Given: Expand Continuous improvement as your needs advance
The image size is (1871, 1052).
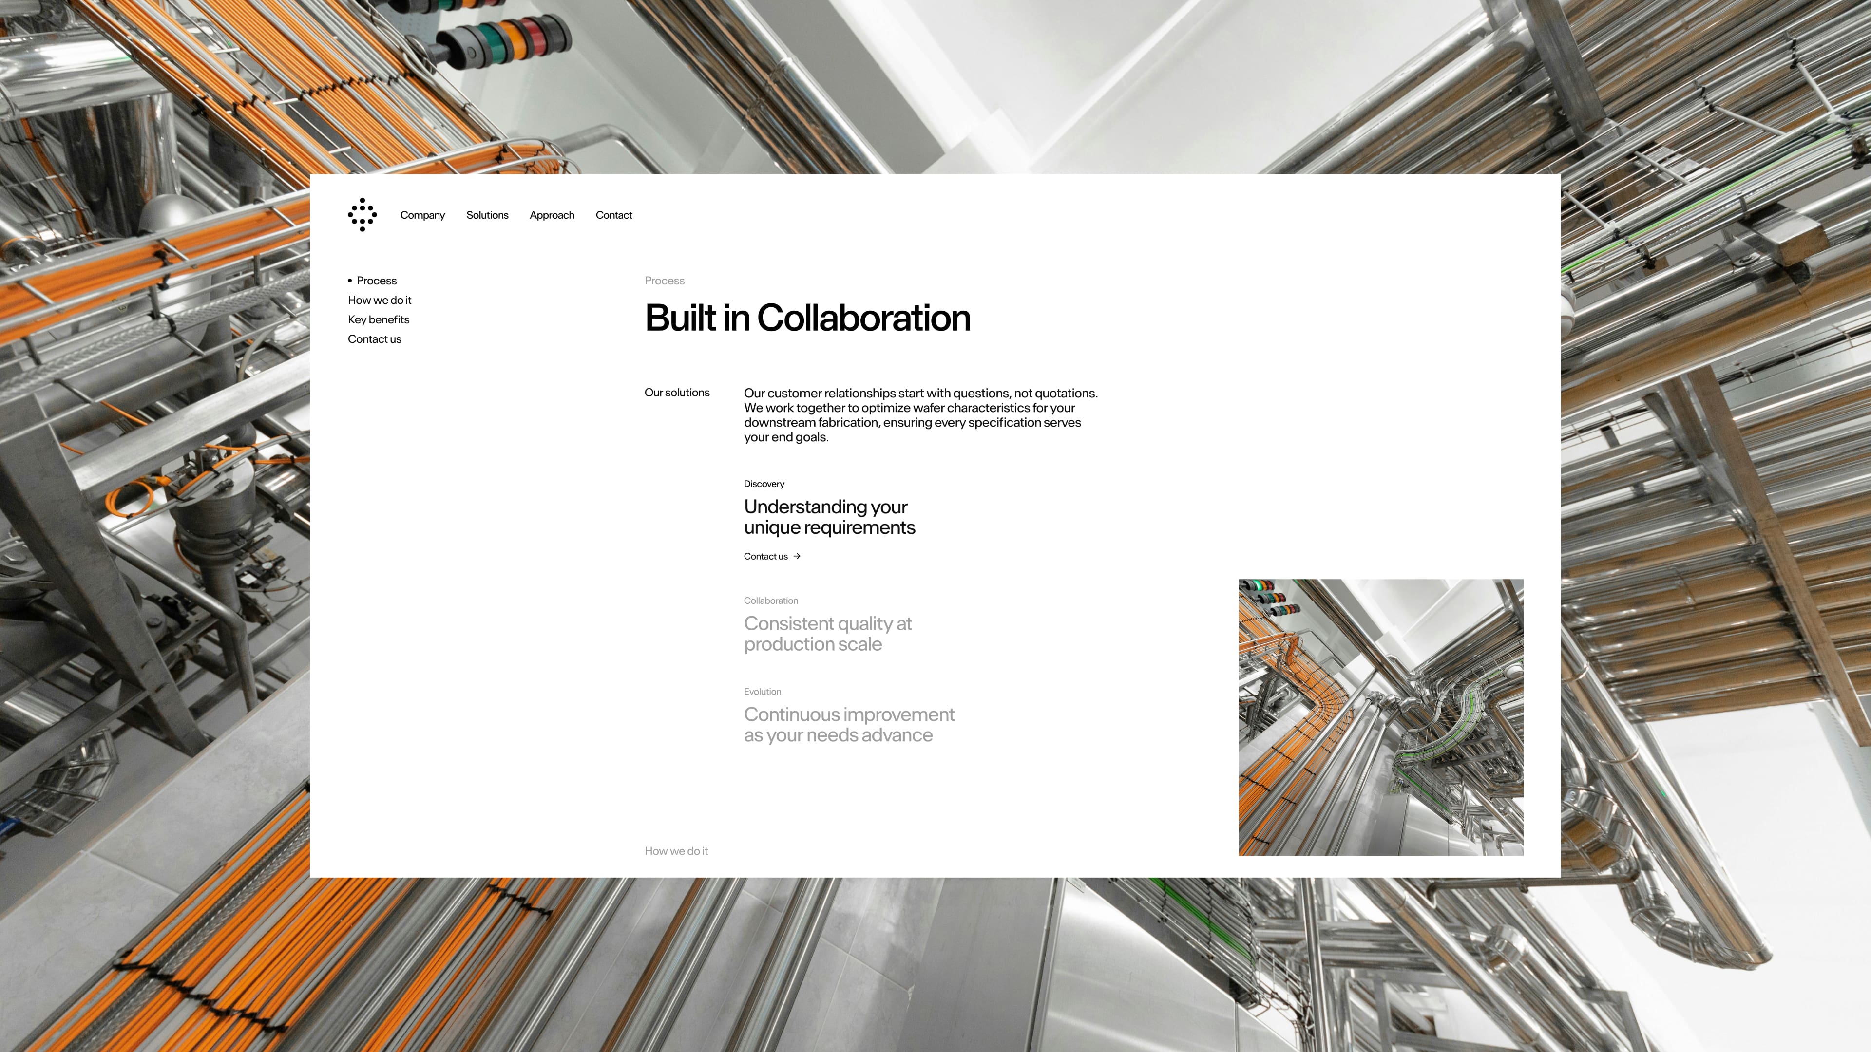Looking at the screenshot, I should click(848, 725).
